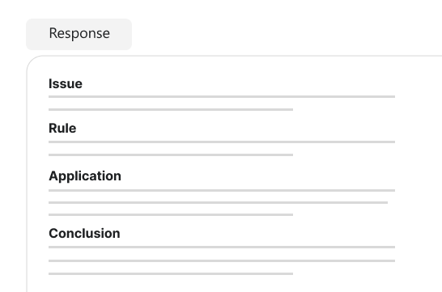This screenshot has height=292, width=442.
Task: Click the shorter second line under Rule
Action: click(171, 154)
